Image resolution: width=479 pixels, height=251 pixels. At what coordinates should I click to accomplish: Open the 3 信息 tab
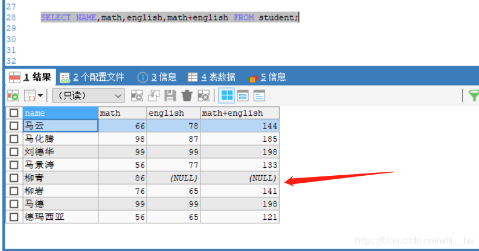click(x=157, y=77)
